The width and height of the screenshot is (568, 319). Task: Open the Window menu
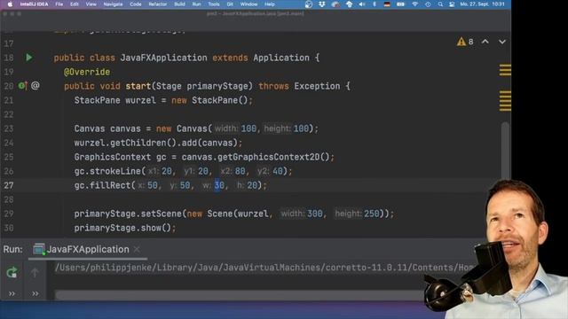tap(248, 4)
